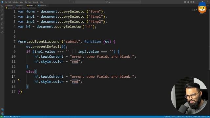Switch to the style.css editor tab
This screenshot has width=210, height=118.
click(20, 6)
